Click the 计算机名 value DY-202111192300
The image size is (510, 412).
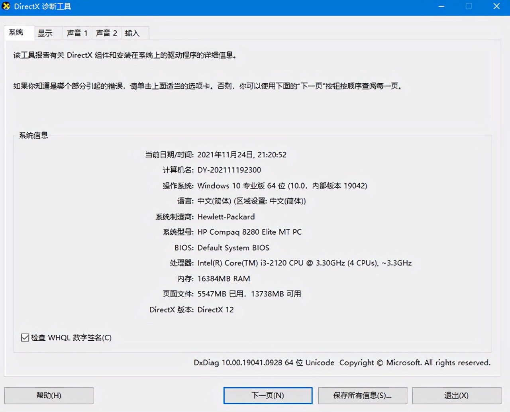coord(229,170)
